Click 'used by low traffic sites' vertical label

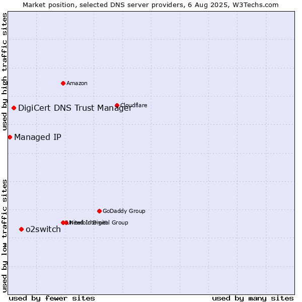pyautogui.click(x=5, y=236)
